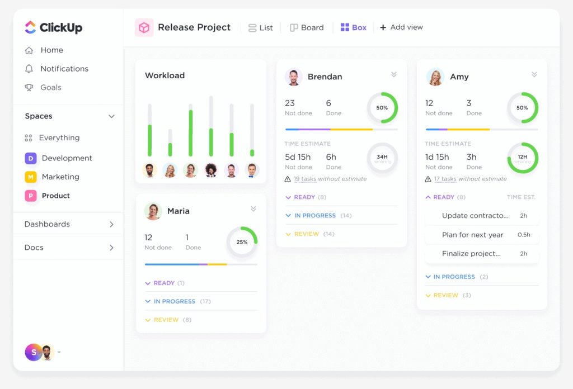Collapse Brendan's card with double chevron
Viewport: 573px width, 389px height.
(x=393, y=75)
